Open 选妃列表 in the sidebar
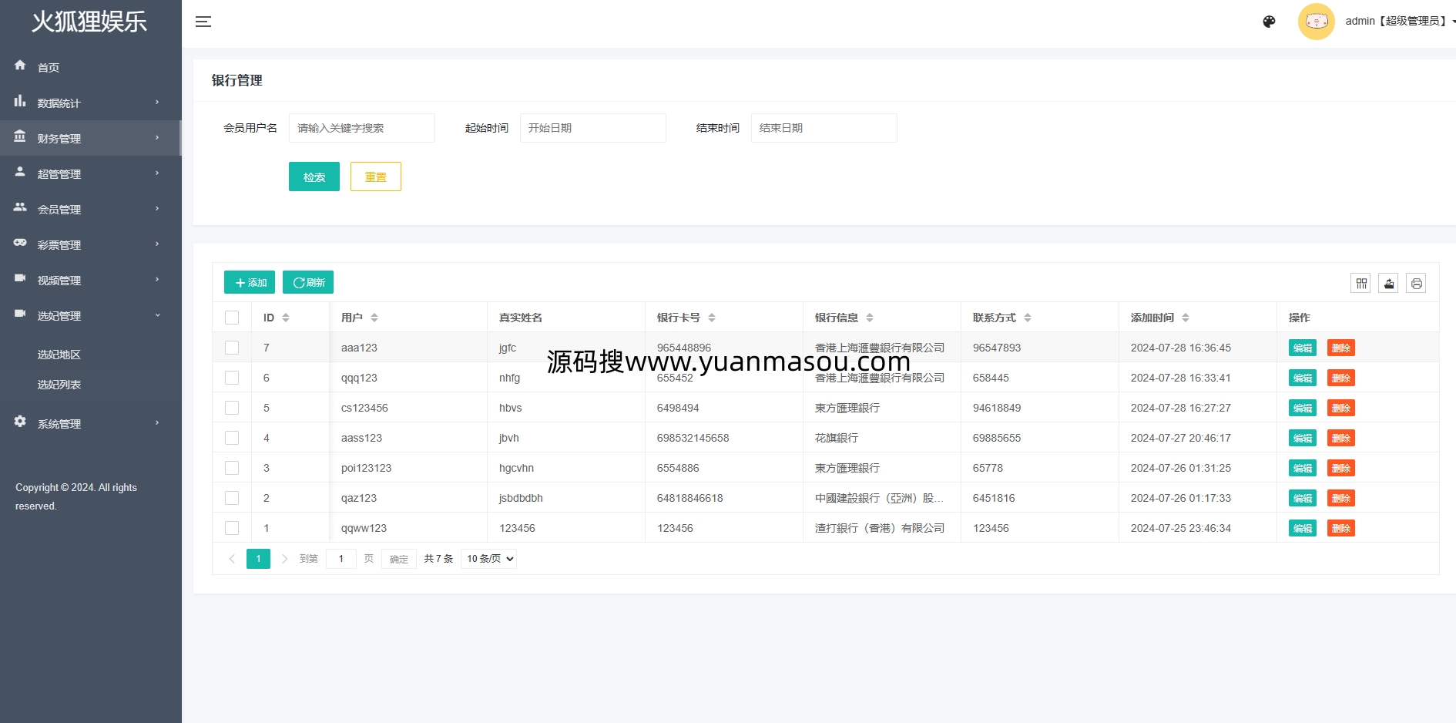The height and width of the screenshot is (723, 1456). [x=59, y=385]
